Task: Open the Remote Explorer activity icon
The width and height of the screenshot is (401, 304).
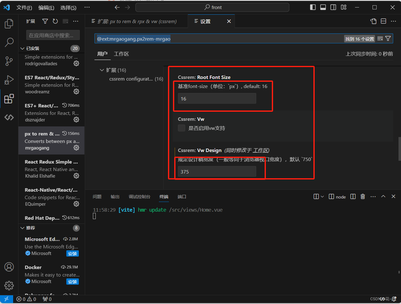Action: click(x=9, y=117)
